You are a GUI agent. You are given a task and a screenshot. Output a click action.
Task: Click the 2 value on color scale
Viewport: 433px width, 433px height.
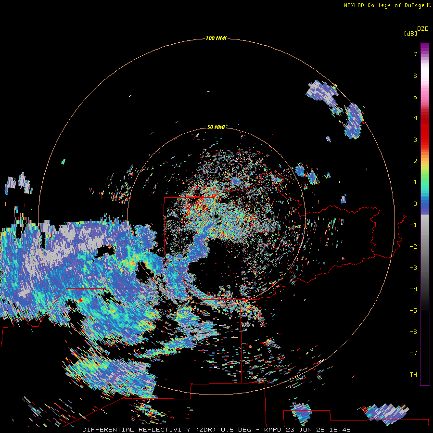(x=415, y=161)
